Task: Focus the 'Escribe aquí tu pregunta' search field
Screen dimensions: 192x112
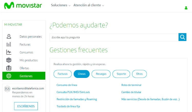Action: [x=114, y=37]
